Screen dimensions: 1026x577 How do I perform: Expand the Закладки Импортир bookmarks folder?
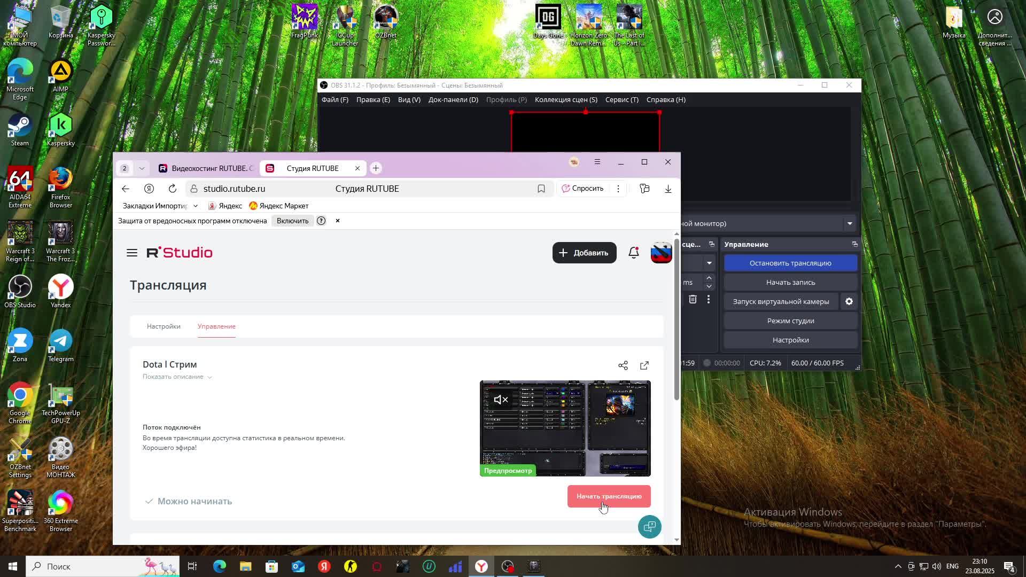pos(160,206)
